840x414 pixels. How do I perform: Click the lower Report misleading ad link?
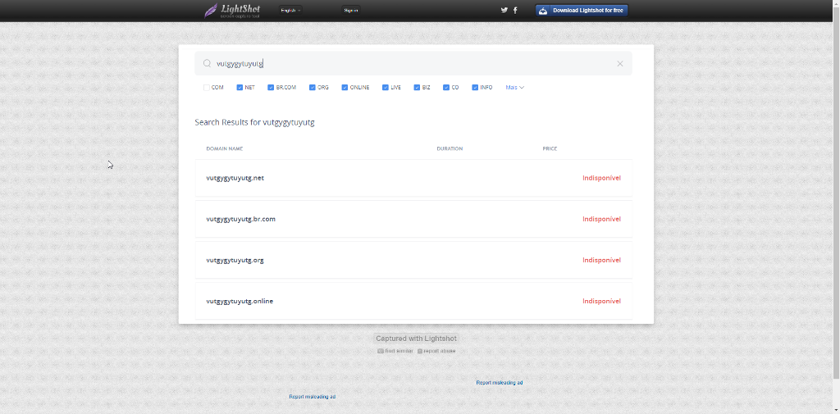[x=313, y=397]
